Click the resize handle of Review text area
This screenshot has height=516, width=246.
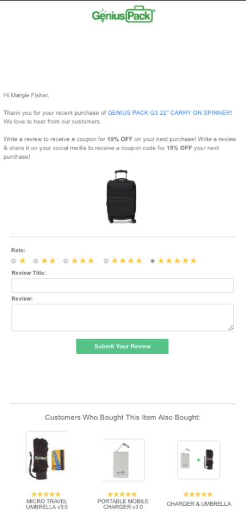pyautogui.click(x=231, y=328)
